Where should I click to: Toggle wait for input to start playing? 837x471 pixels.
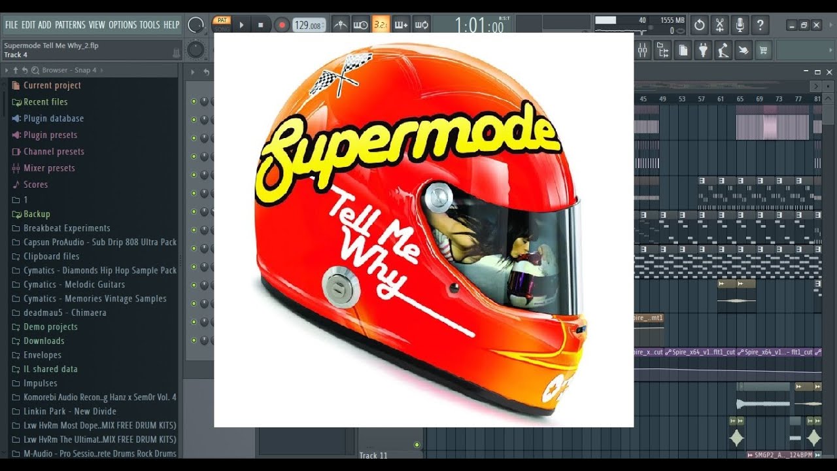tap(360, 25)
